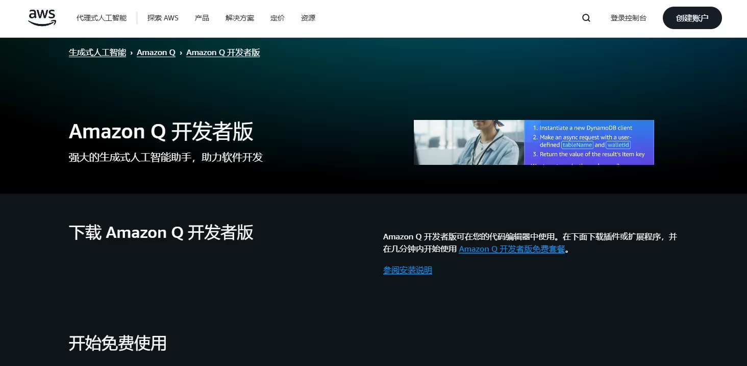The image size is (747, 366).
Task: Click the 下载 Amazon Q 开发者版 heading
Action: (x=161, y=233)
